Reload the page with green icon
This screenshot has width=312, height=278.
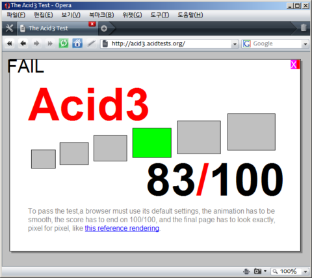pos(64,43)
